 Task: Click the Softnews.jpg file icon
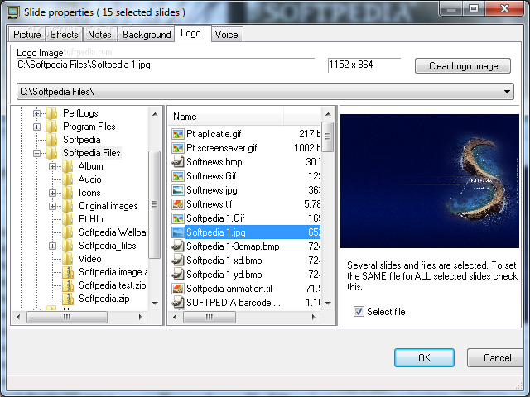[178, 190]
